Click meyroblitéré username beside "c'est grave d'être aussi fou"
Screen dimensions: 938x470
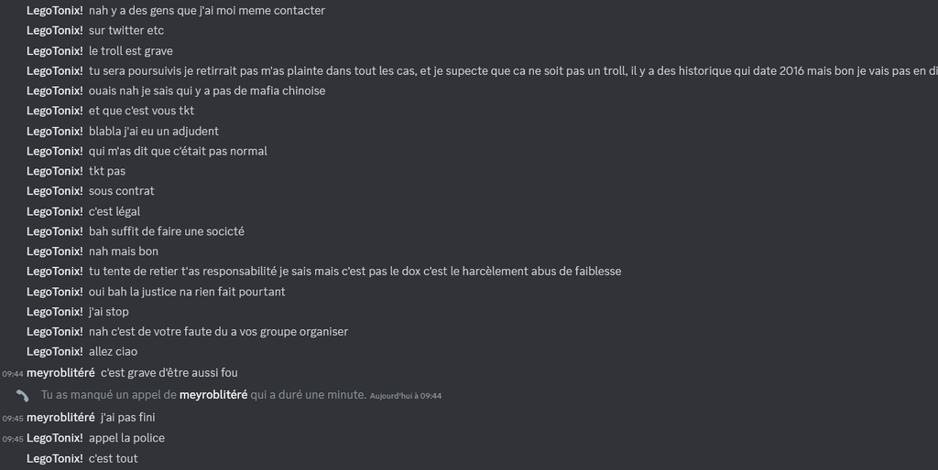coord(60,372)
